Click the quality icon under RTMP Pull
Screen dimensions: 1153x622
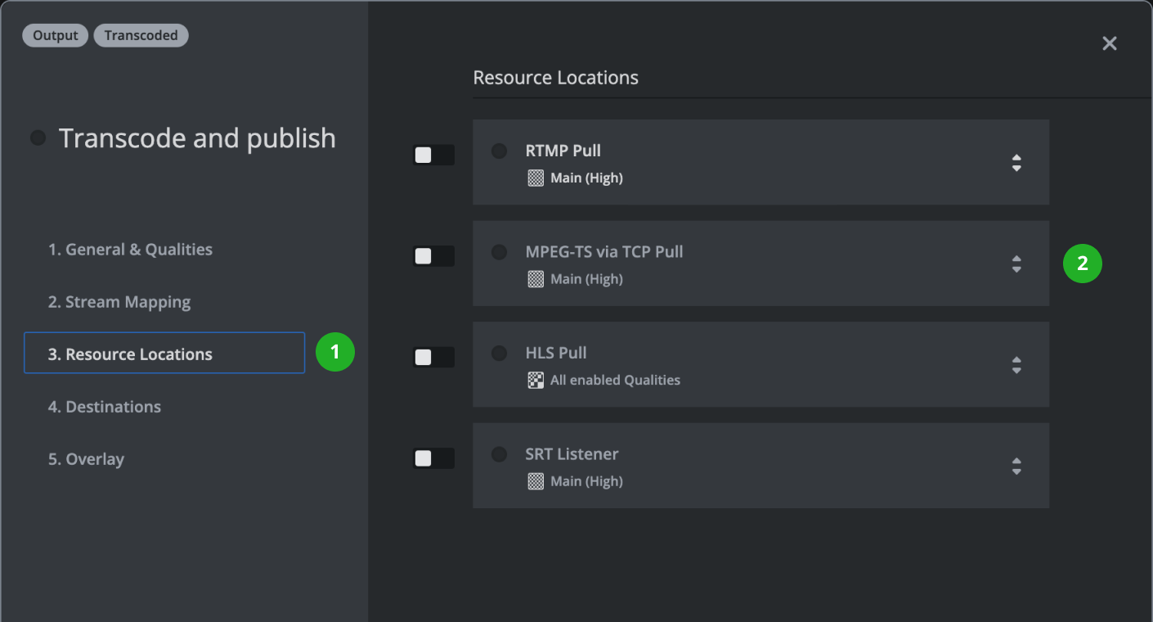[536, 178]
